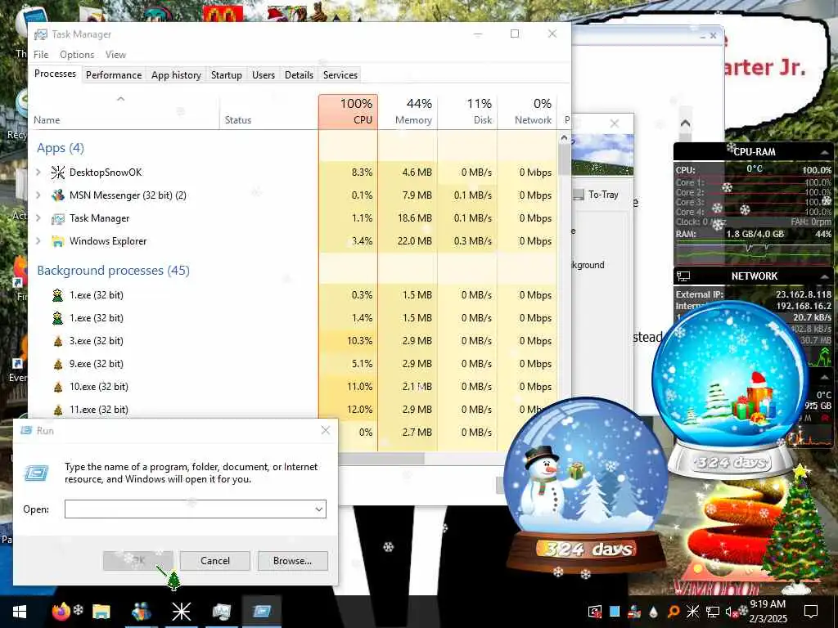Click the sort arrow above Name column
The image size is (838, 628).
pos(121,99)
